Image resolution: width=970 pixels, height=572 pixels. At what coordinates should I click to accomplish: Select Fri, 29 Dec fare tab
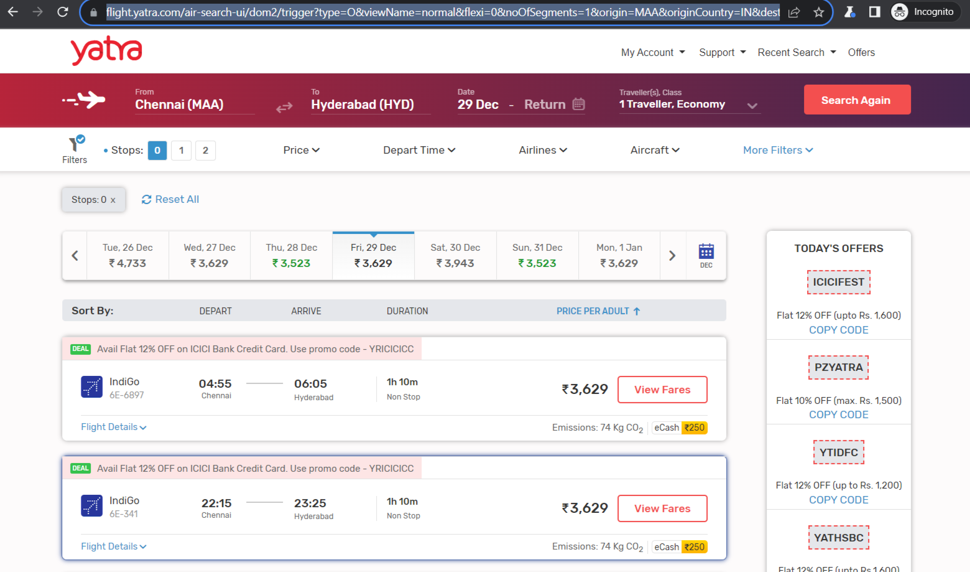point(373,256)
